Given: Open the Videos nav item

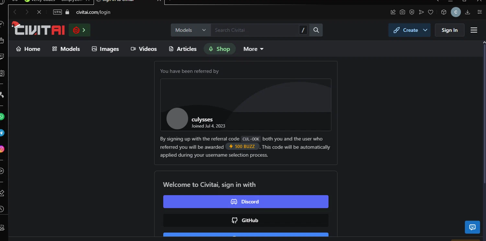Looking at the screenshot, I should coord(144,49).
